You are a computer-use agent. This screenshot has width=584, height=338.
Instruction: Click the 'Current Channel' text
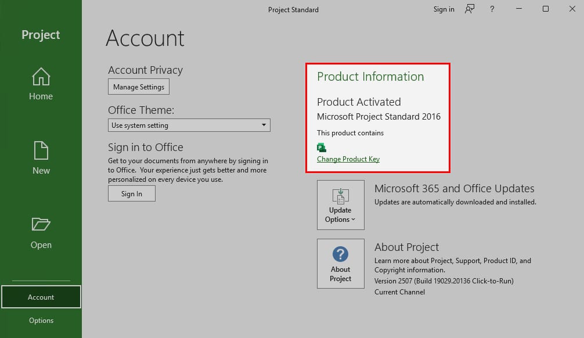click(399, 292)
